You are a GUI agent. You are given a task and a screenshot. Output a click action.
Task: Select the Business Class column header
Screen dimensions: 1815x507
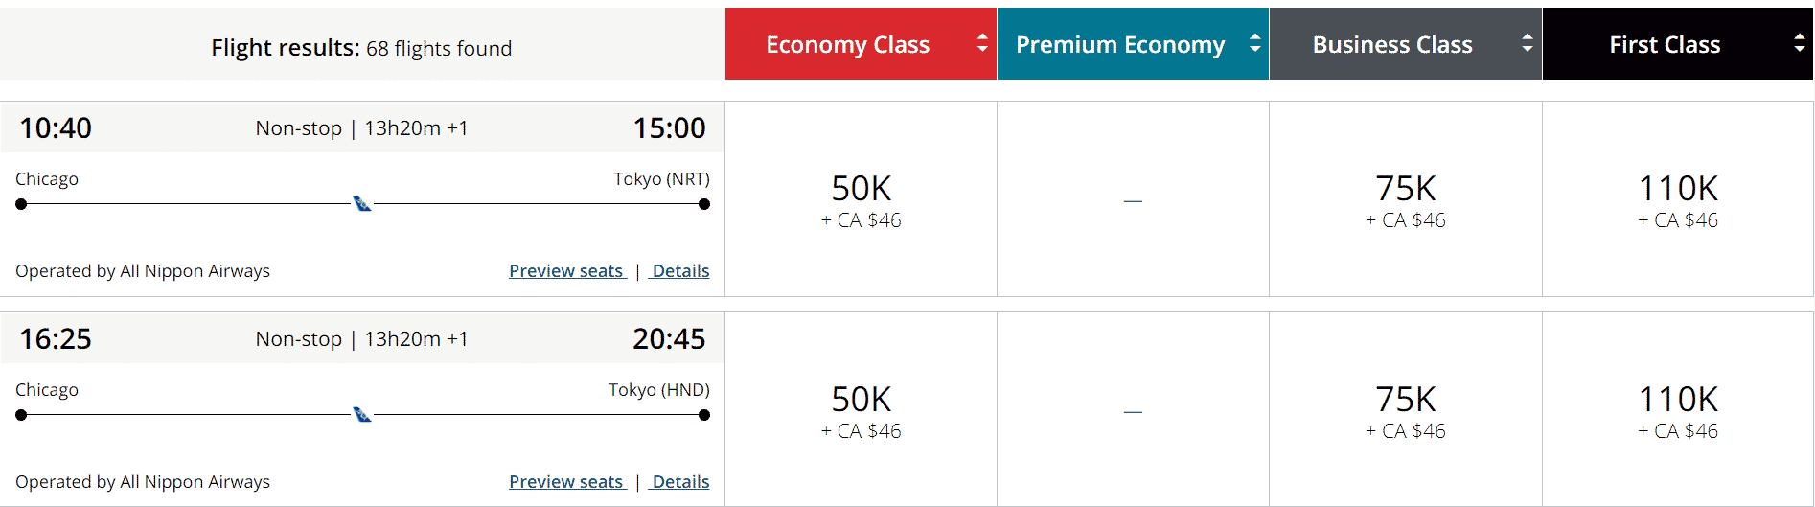tap(1391, 44)
